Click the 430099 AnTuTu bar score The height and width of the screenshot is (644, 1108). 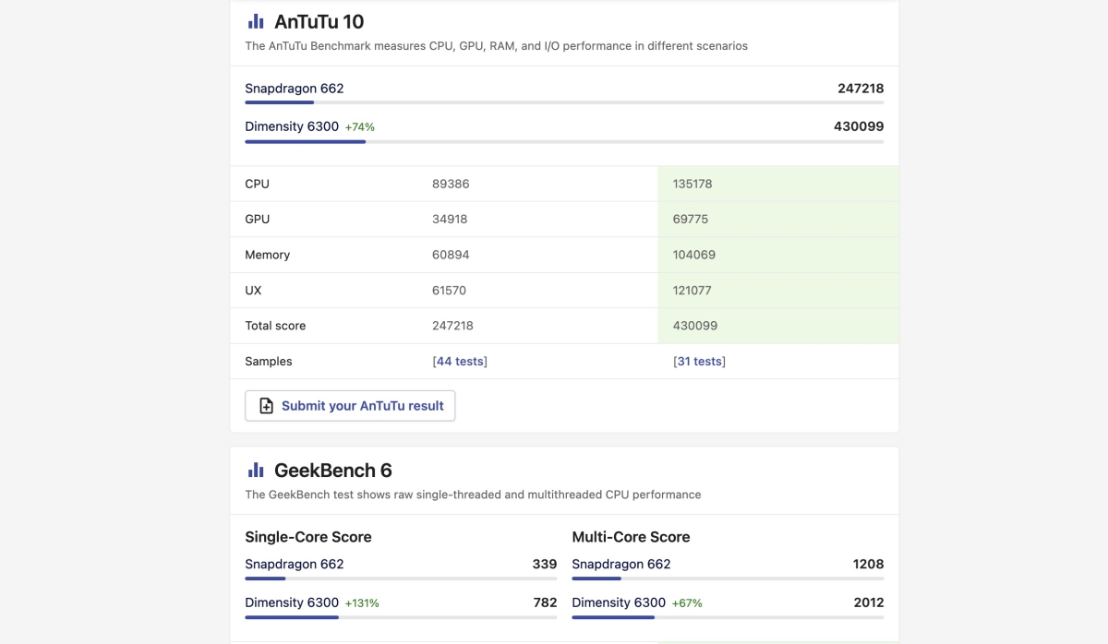pyautogui.click(x=859, y=126)
